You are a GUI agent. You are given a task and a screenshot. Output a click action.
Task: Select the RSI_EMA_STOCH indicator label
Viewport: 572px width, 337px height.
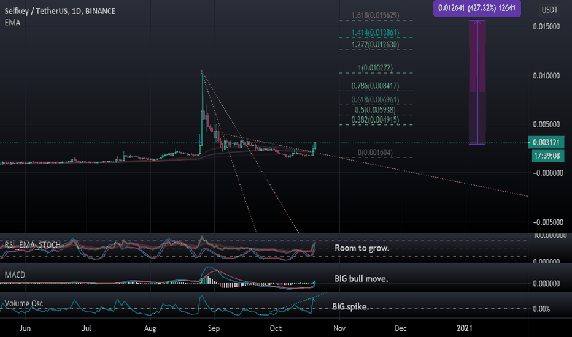tap(32, 245)
